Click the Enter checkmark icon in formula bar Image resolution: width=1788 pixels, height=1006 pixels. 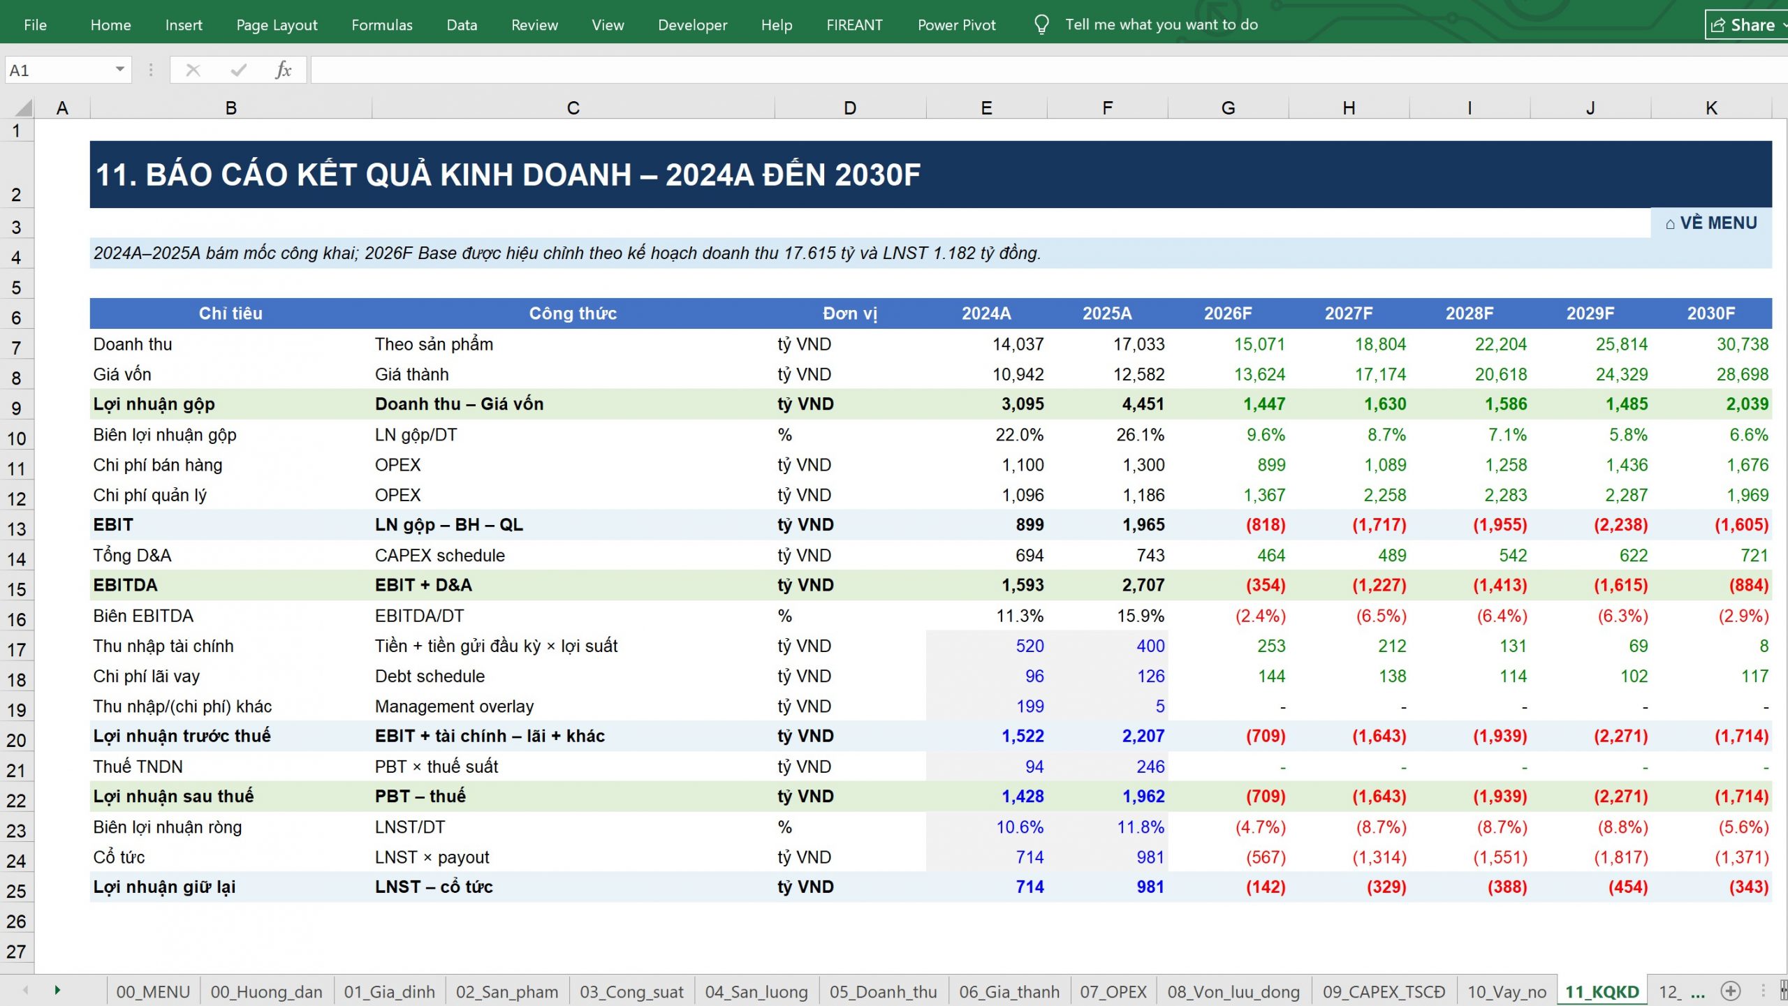coord(239,70)
